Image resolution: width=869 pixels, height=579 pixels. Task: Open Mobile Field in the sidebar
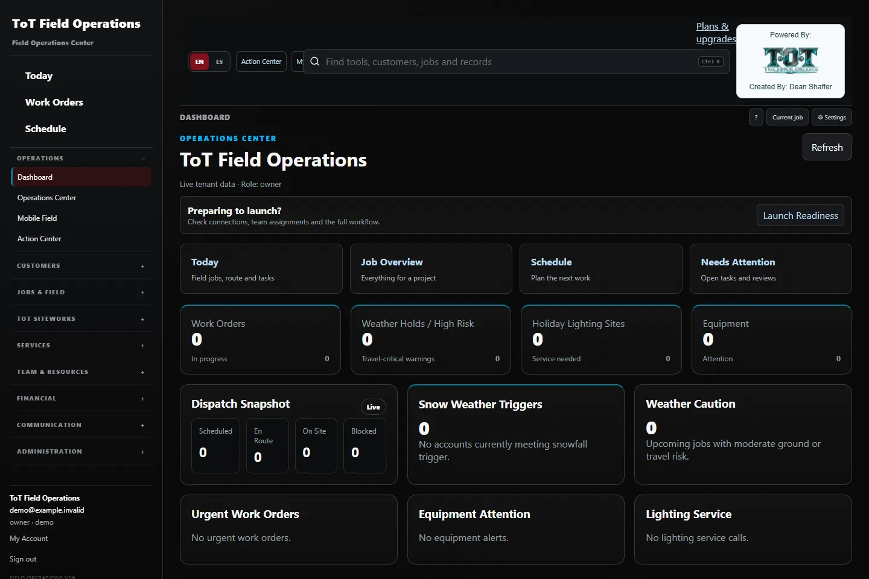tap(81, 218)
